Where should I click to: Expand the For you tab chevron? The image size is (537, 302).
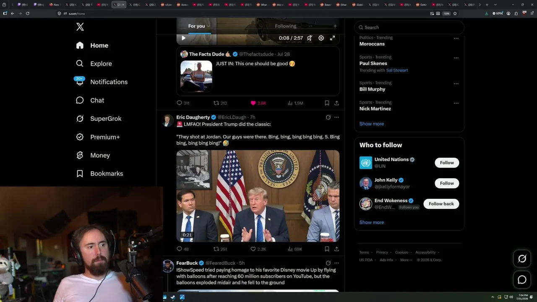click(208, 26)
